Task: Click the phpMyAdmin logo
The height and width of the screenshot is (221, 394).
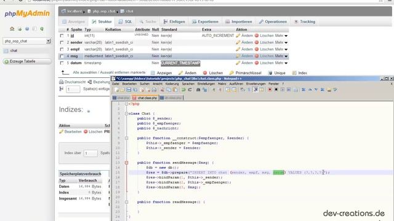Action: 27,14
